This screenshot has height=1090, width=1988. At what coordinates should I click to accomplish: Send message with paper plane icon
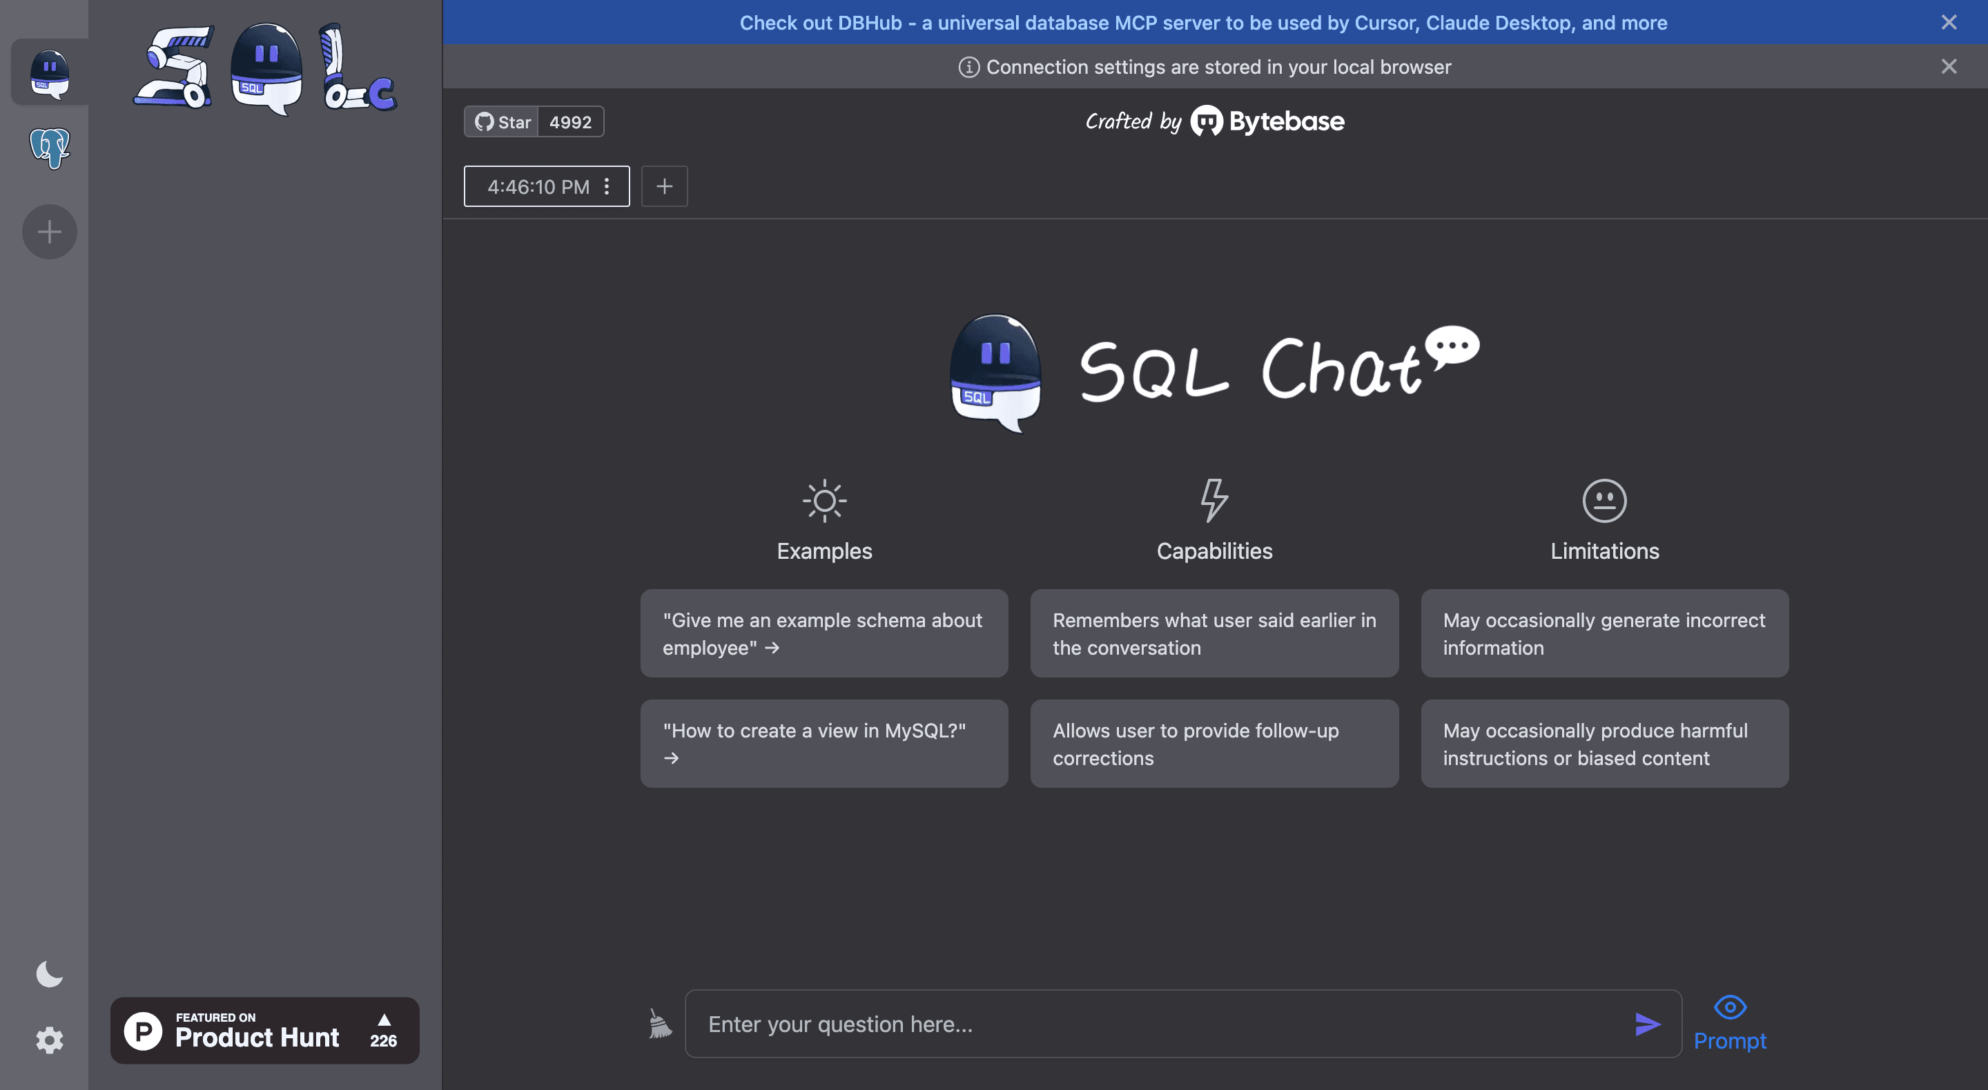tap(1647, 1024)
